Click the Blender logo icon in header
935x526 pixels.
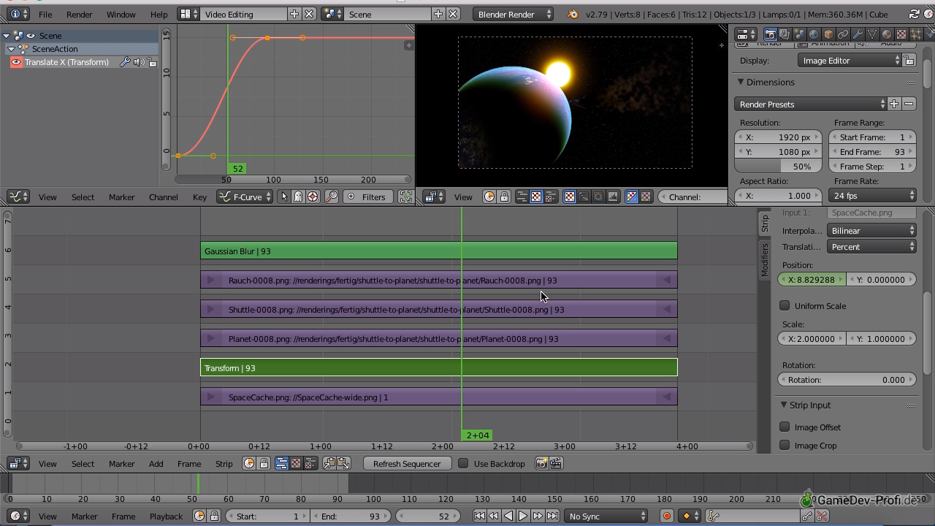point(573,14)
